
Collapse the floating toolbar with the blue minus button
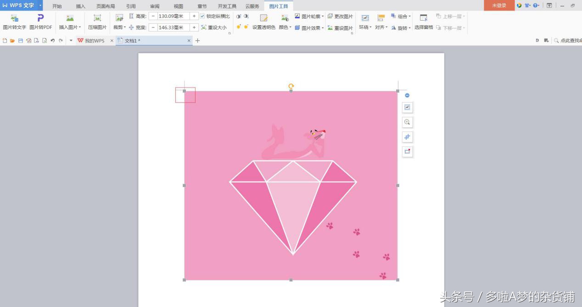[x=407, y=95]
